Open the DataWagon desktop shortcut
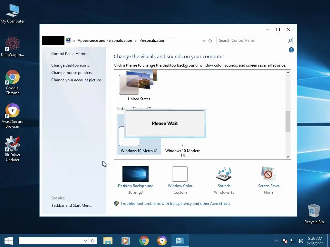Screen dimensions: 330x247 click(13, 47)
